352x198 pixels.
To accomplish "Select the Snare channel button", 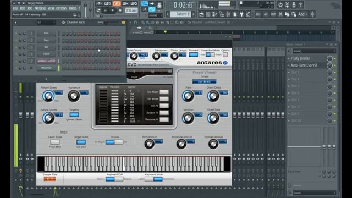I will coord(46,54).
